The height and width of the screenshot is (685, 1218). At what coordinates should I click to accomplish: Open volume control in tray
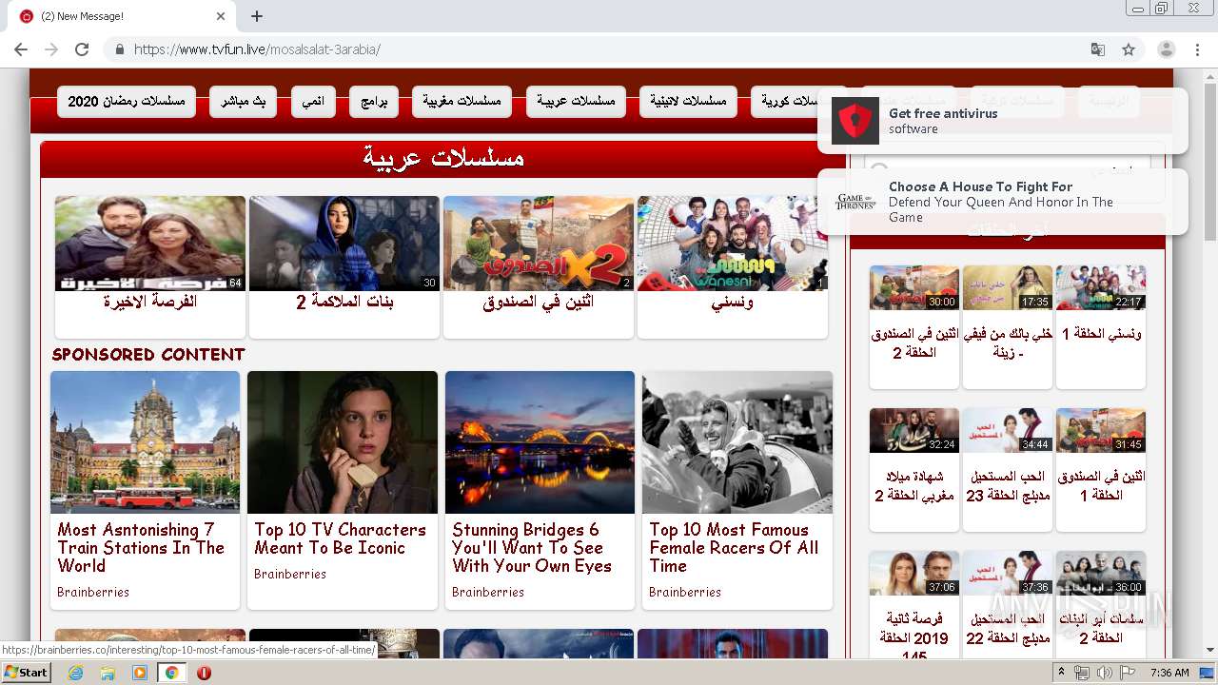coord(1104,673)
